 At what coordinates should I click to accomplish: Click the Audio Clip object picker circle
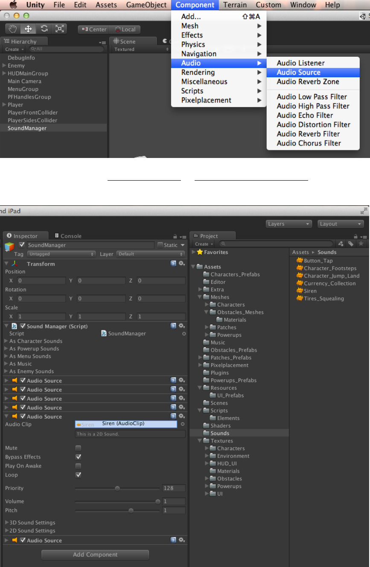(x=183, y=424)
